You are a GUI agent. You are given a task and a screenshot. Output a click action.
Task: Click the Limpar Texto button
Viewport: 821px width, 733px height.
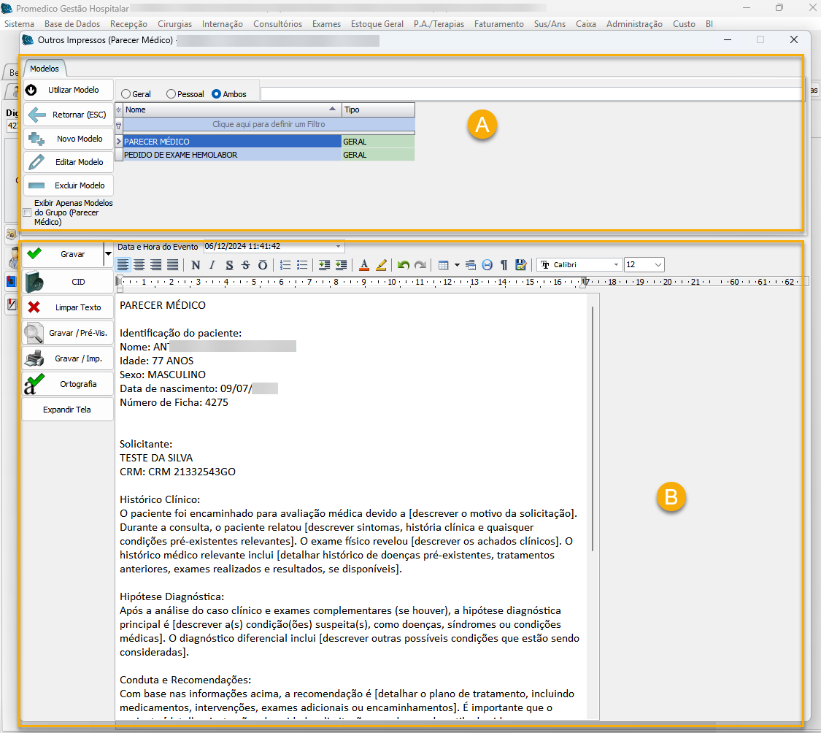coord(69,307)
